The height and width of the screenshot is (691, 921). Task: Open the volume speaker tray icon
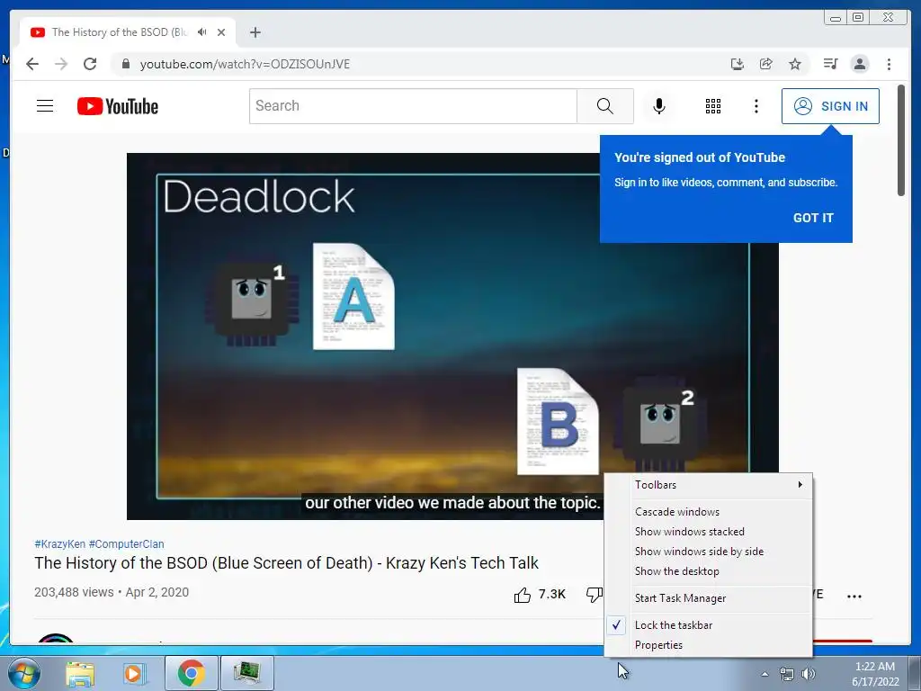809,674
